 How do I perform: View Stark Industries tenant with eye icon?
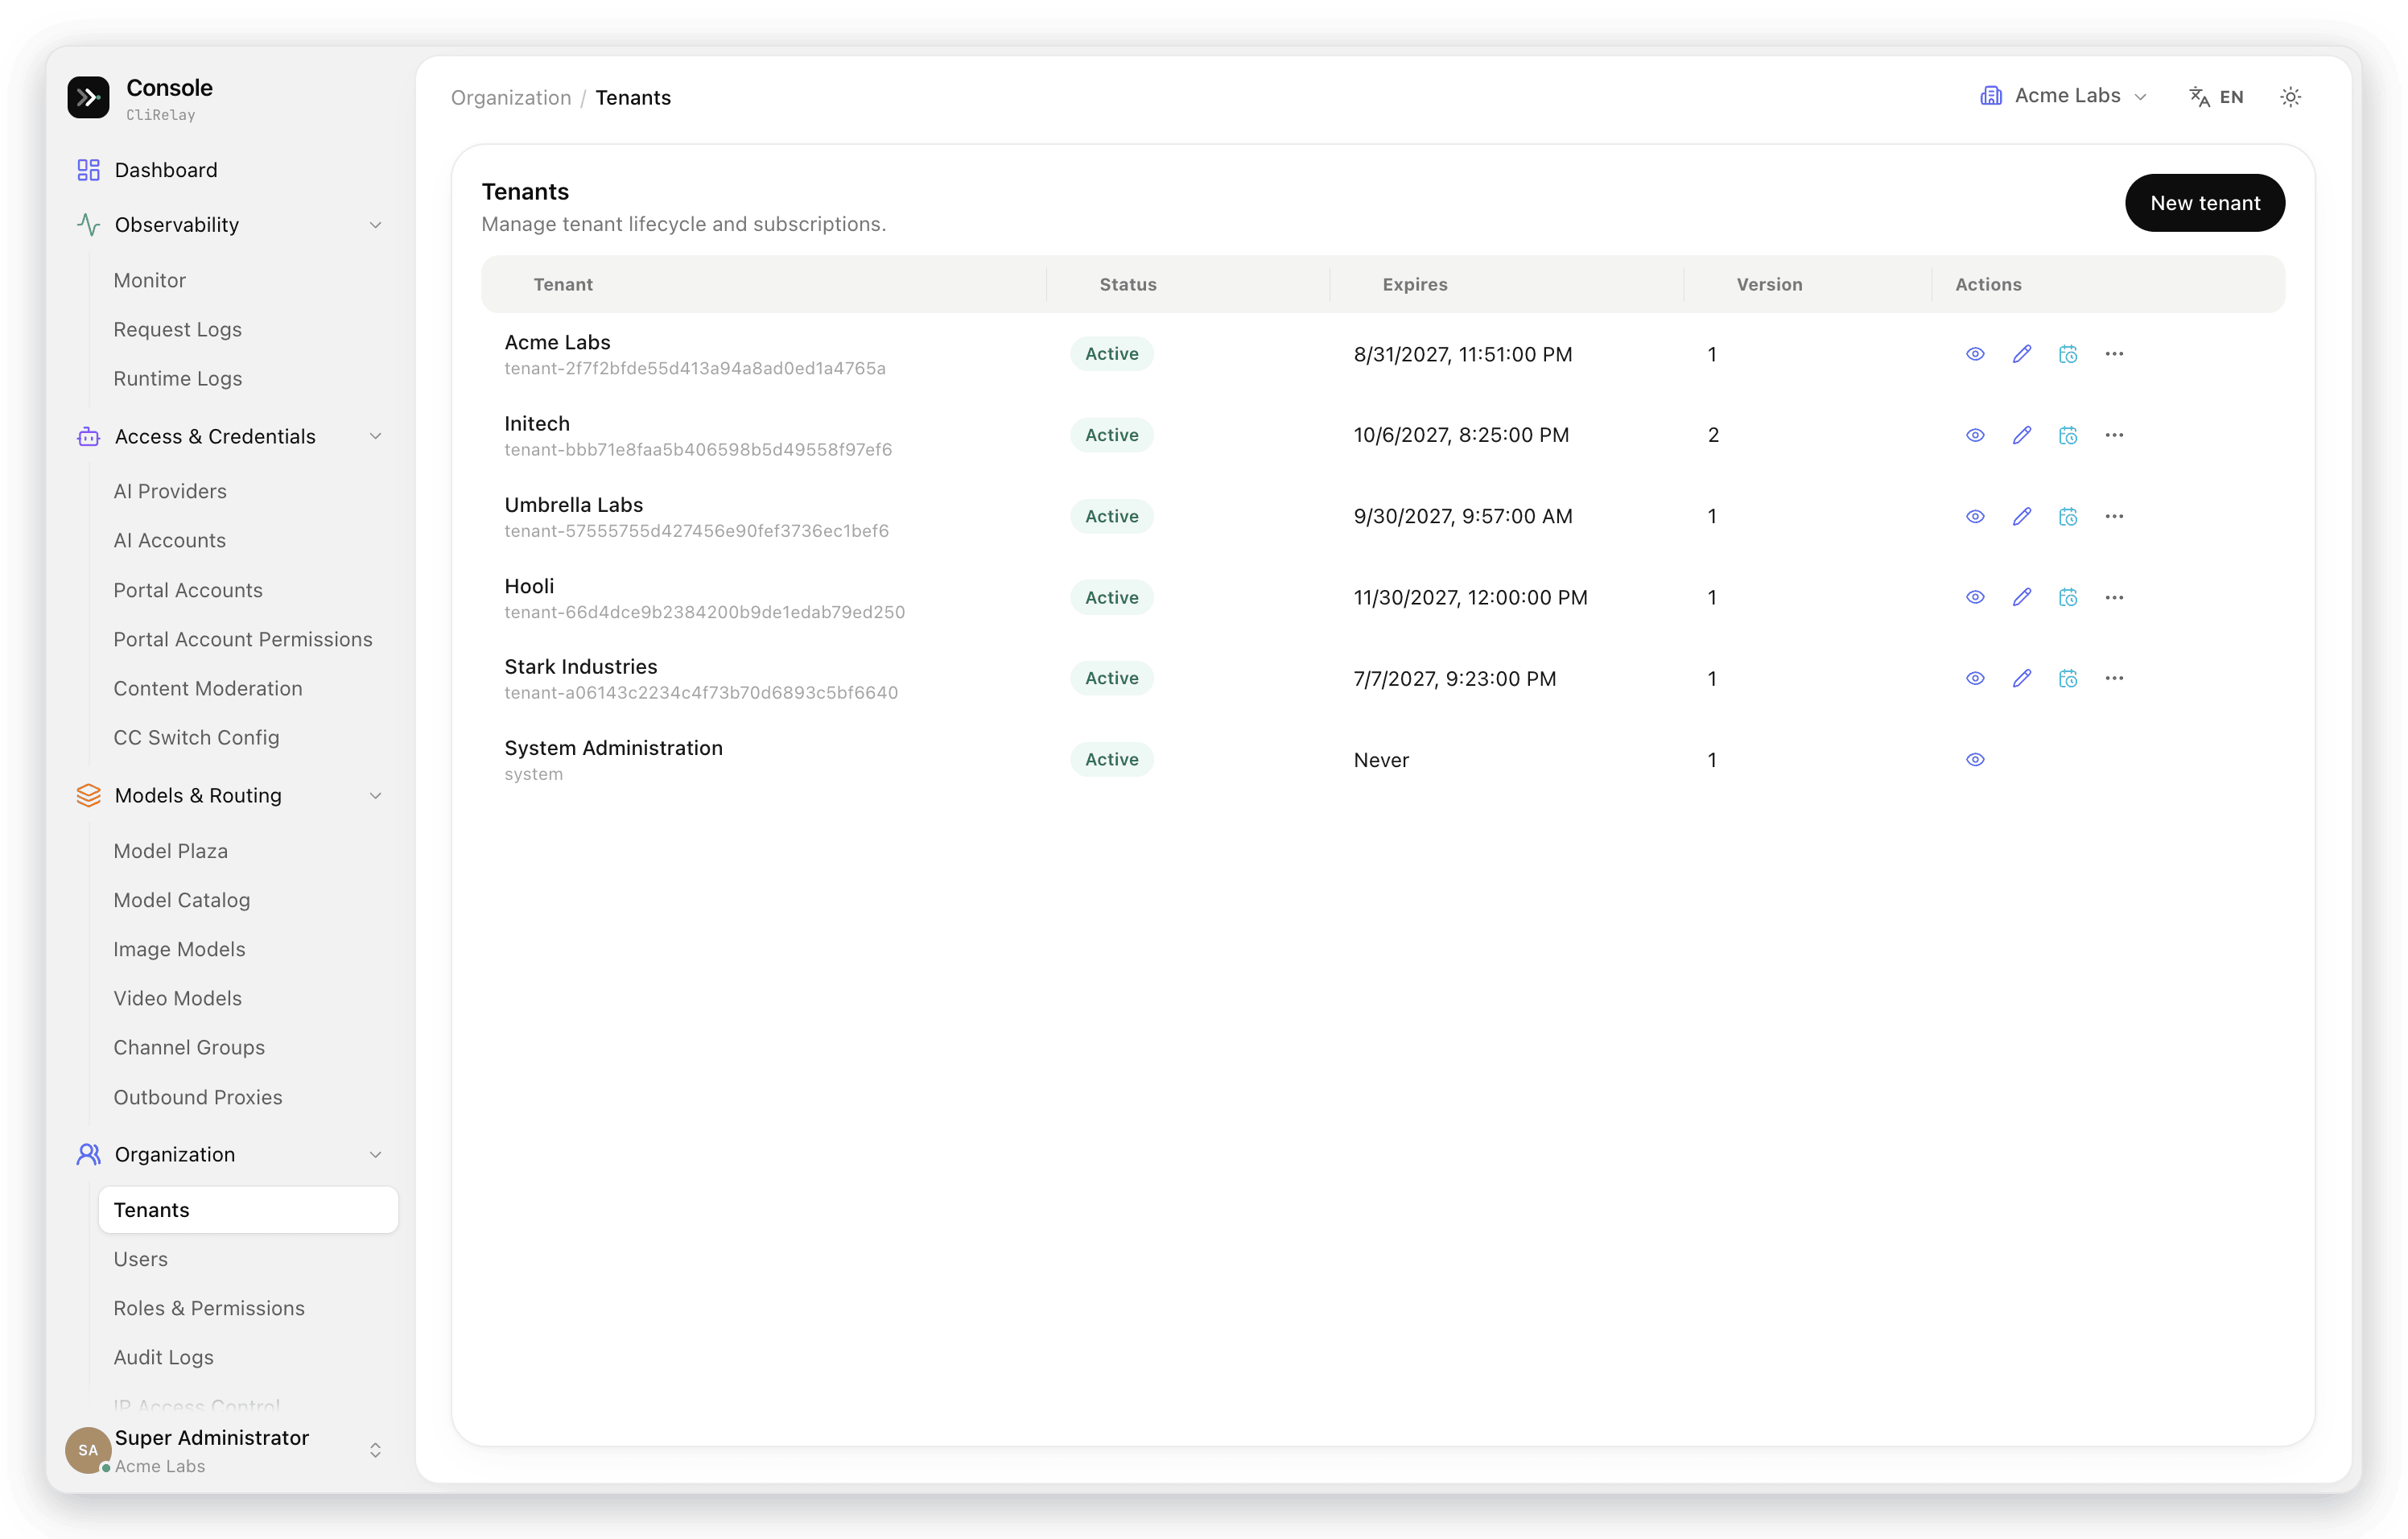tap(1975, 678)
